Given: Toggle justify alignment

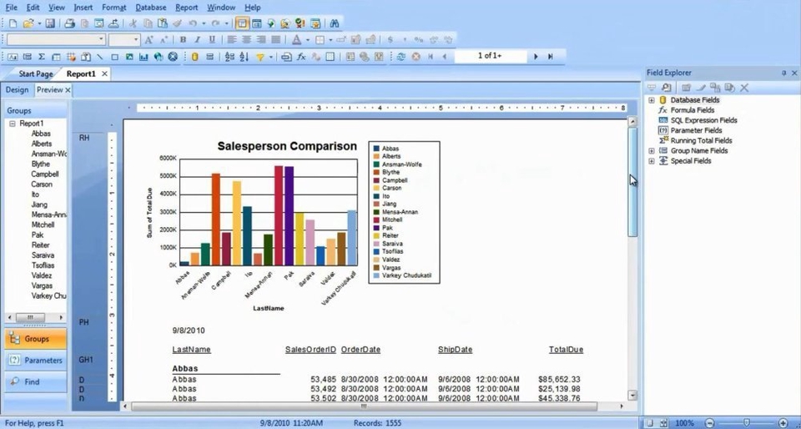Looking at the screenshot, I should click(x=276, y=40).
